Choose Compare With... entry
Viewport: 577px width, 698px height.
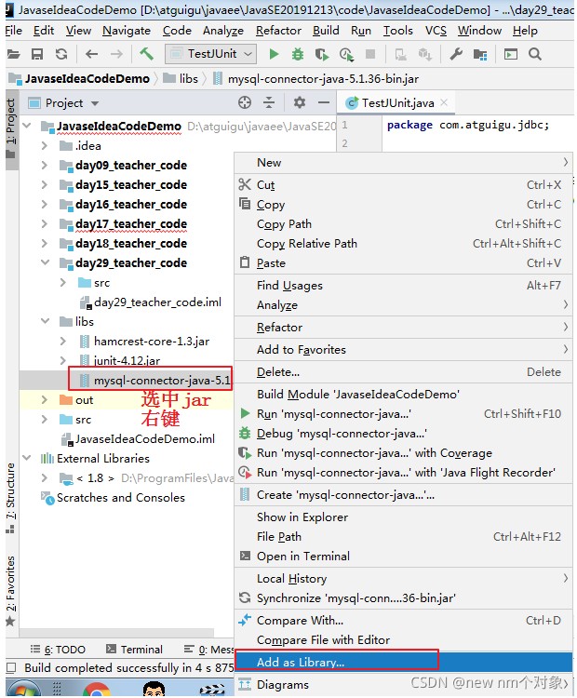coord(403,620)
